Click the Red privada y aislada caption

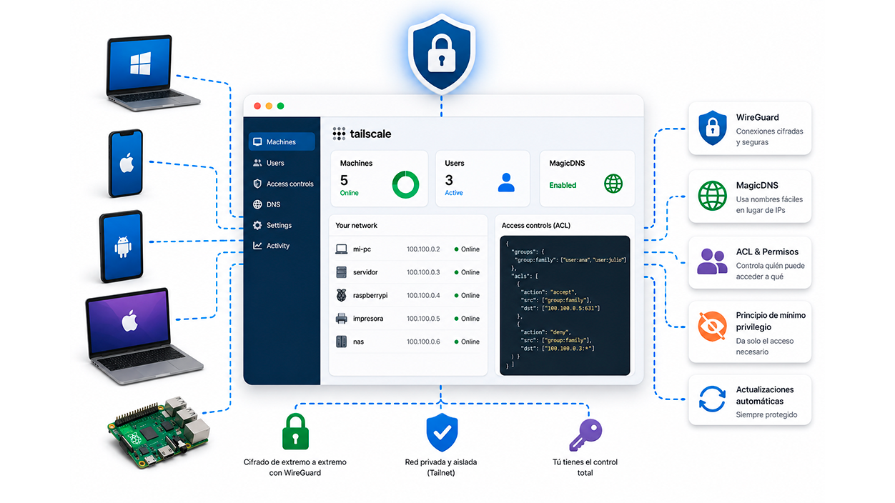pos(440,467)
